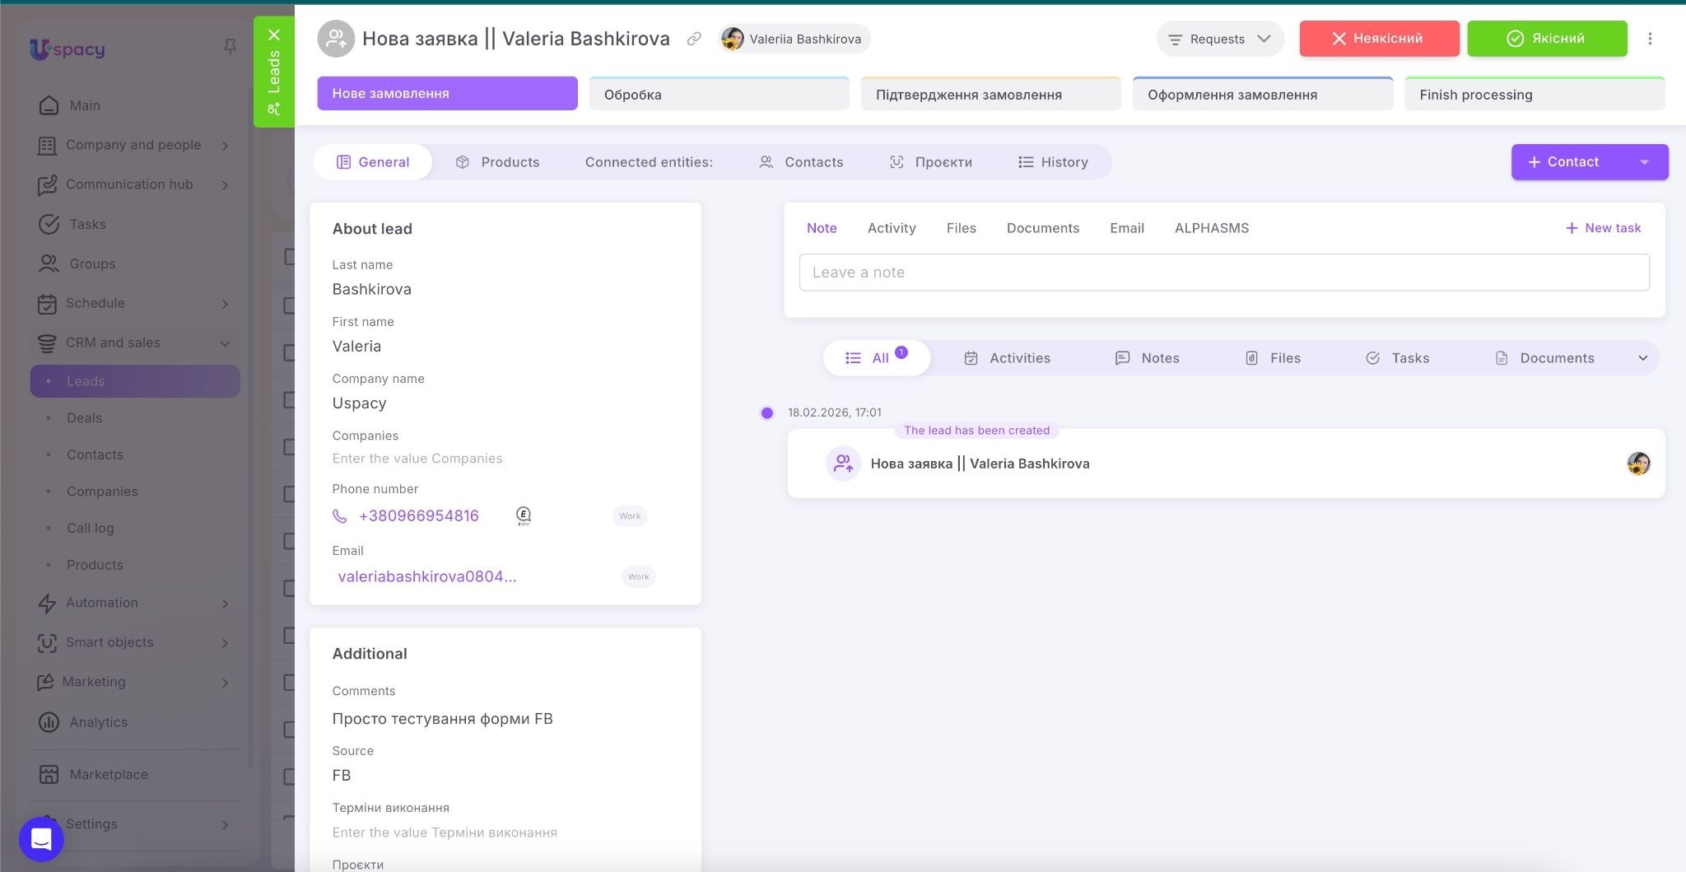
Task: Mark lead as Якісний
Action: pyautogui.click(x=1546, y=39)
